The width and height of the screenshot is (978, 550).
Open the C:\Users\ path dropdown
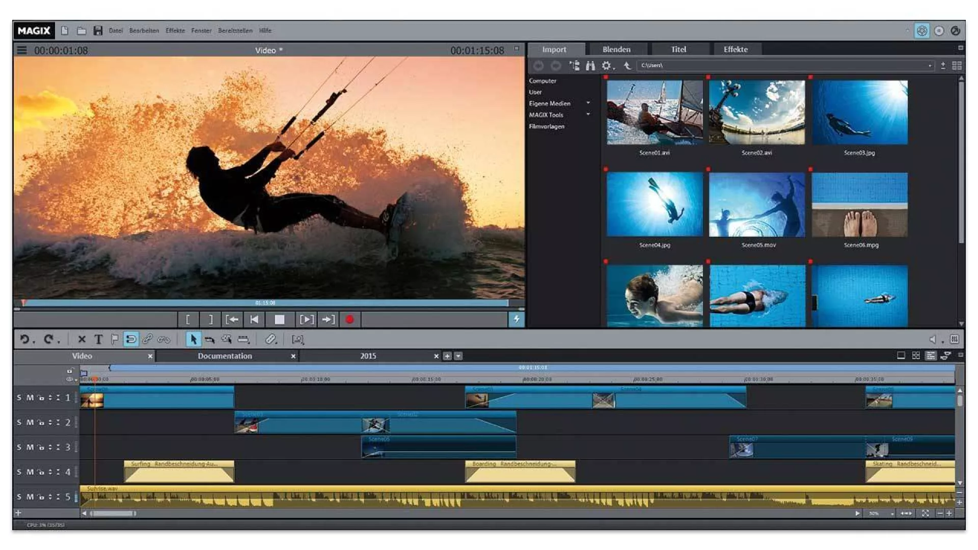(x=930, y=66)
